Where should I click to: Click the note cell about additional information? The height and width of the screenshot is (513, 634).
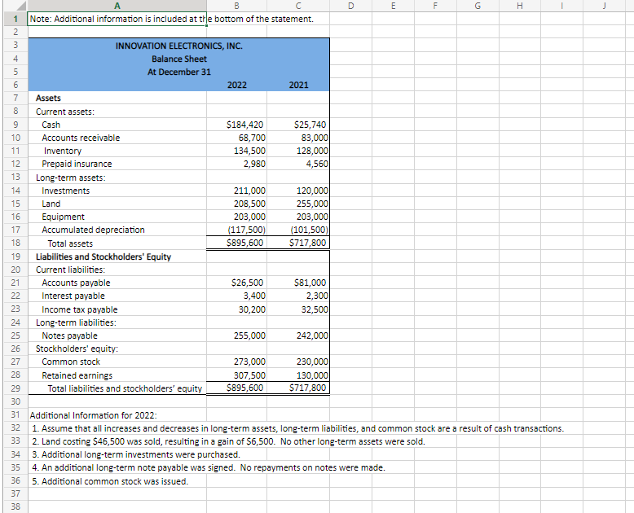tap(171, 19)
